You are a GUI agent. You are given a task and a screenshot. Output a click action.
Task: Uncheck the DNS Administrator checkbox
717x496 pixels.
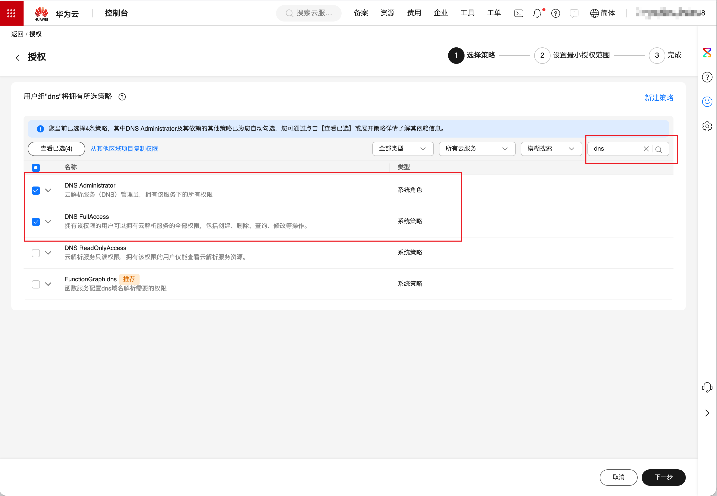pos(36,191)
